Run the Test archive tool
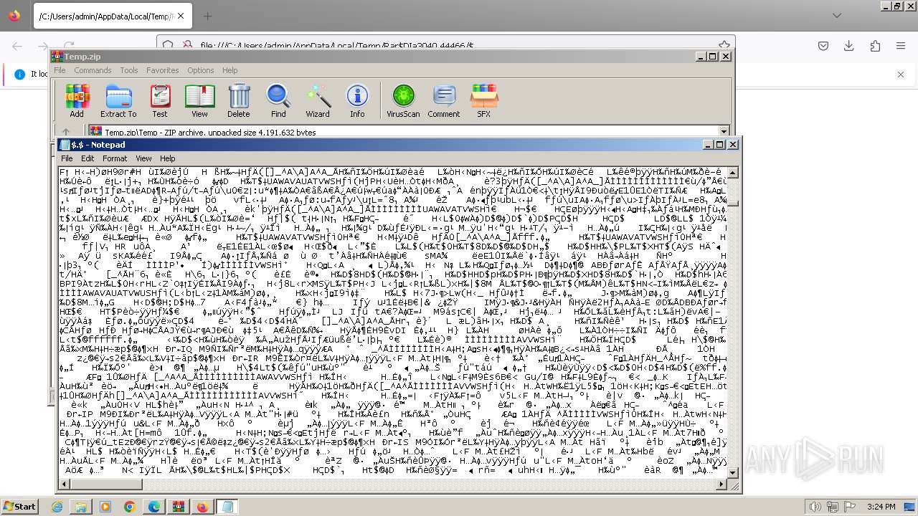The image size is (918, 516). (160, 100)
